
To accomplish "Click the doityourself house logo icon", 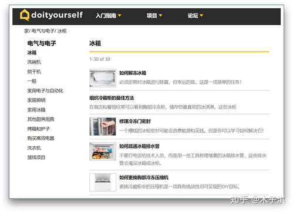I will [25, 15].
